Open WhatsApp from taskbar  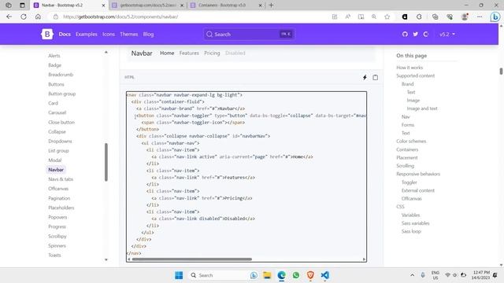(296, 275)
